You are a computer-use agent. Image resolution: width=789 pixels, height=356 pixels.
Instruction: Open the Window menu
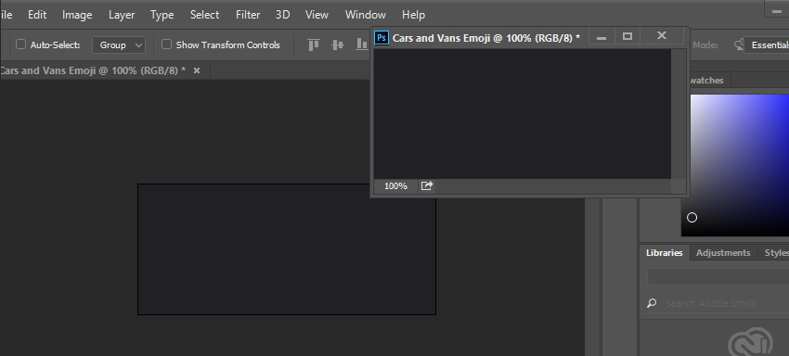(x=366, y=15)
